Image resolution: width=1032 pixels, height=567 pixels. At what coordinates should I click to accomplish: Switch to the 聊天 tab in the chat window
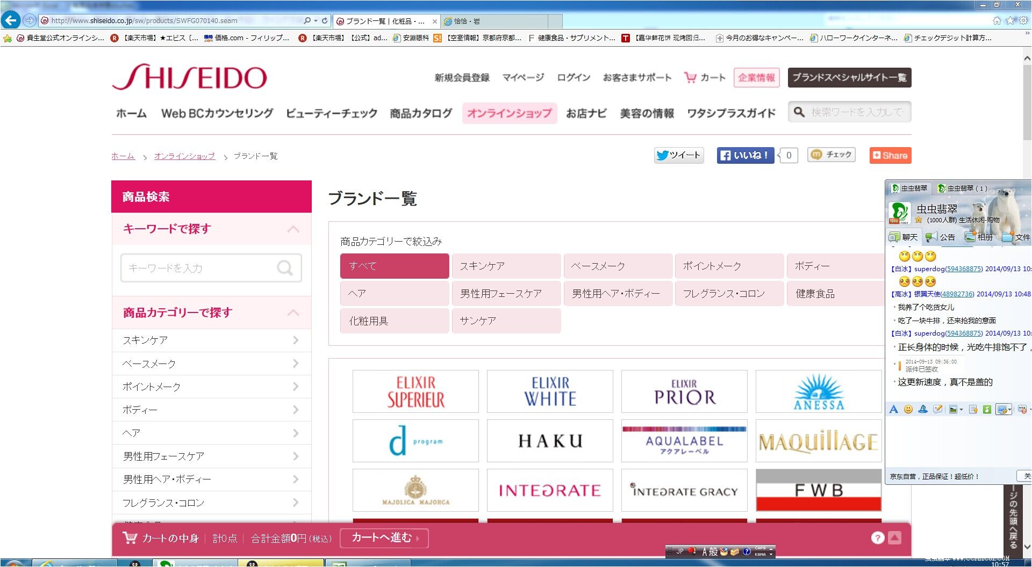pyautogui.click(x=903, y=237)
